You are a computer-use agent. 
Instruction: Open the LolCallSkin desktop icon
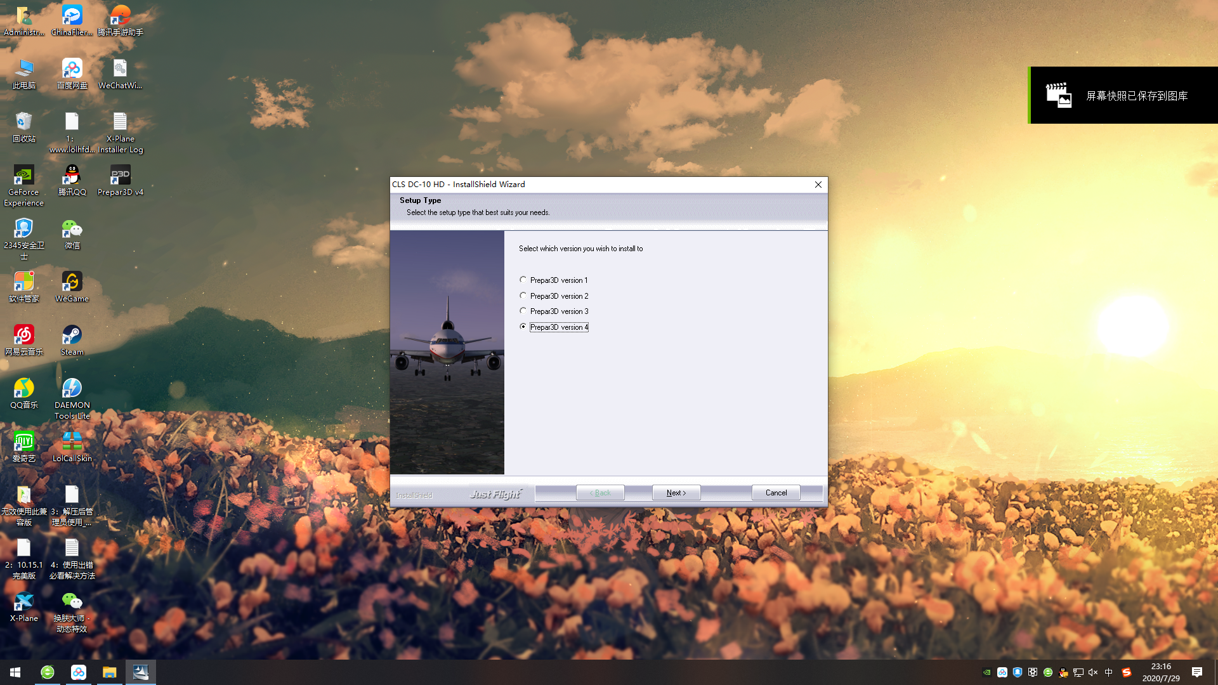72,447
